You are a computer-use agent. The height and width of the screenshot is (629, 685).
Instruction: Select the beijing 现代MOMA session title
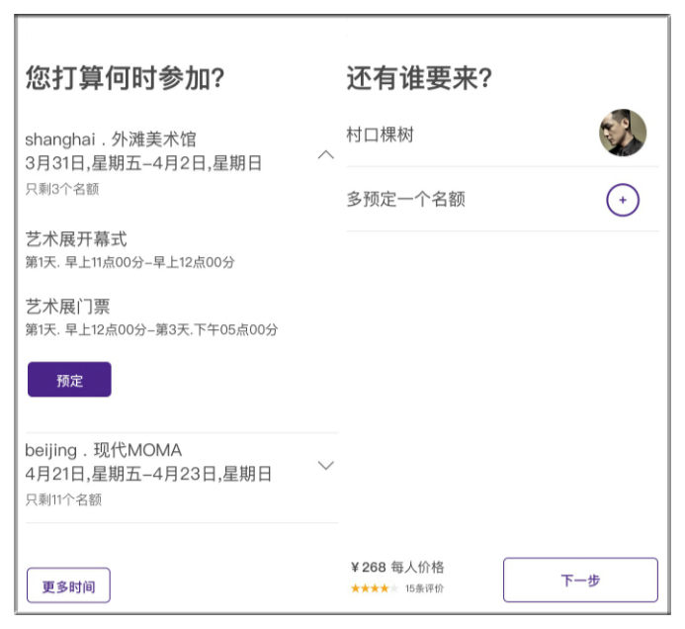103,450
